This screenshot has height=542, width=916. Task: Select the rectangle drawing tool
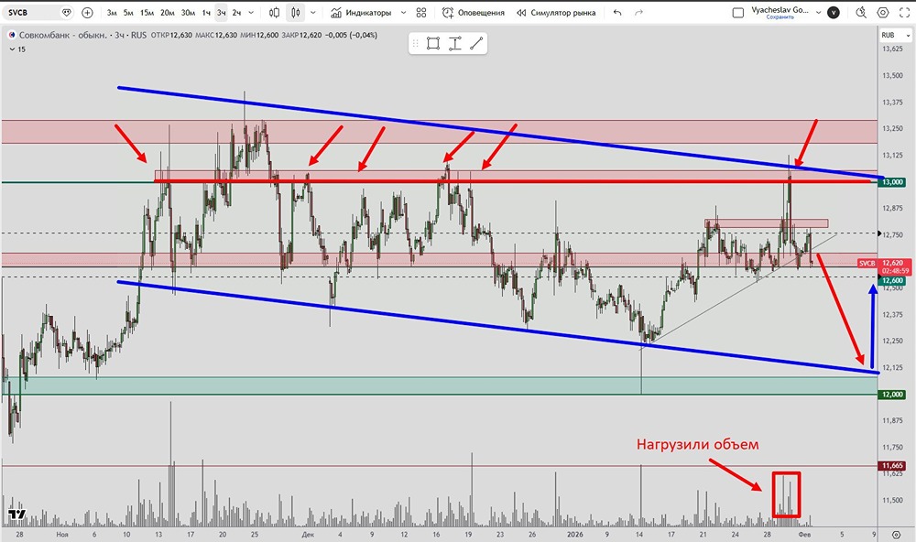(x=433, y=43)
